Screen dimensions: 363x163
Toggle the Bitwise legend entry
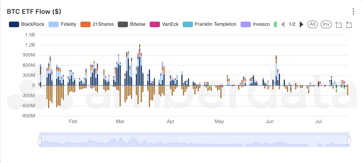(131, 24)
